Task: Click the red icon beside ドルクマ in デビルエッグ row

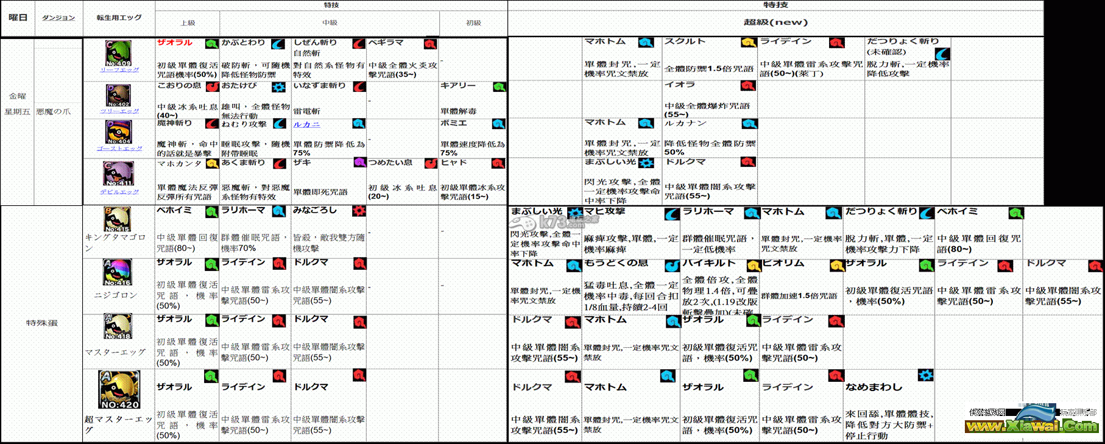Action: click(749, 162)
